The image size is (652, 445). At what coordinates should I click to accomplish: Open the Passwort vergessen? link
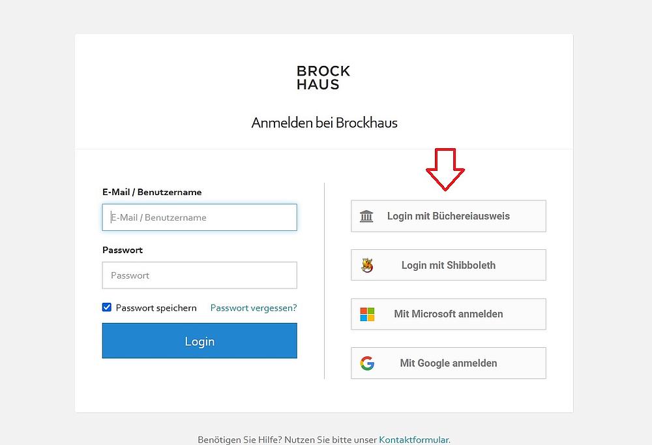(x=254, y=307)
